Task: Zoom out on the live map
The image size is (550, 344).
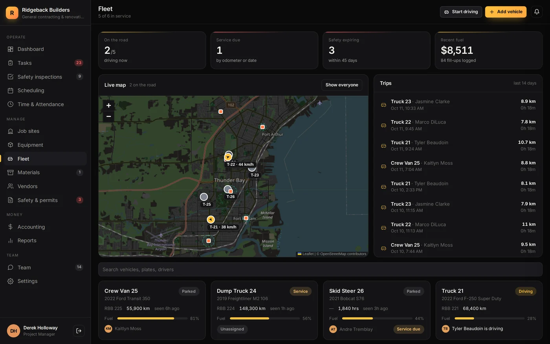Action: (x=109, y=116)
